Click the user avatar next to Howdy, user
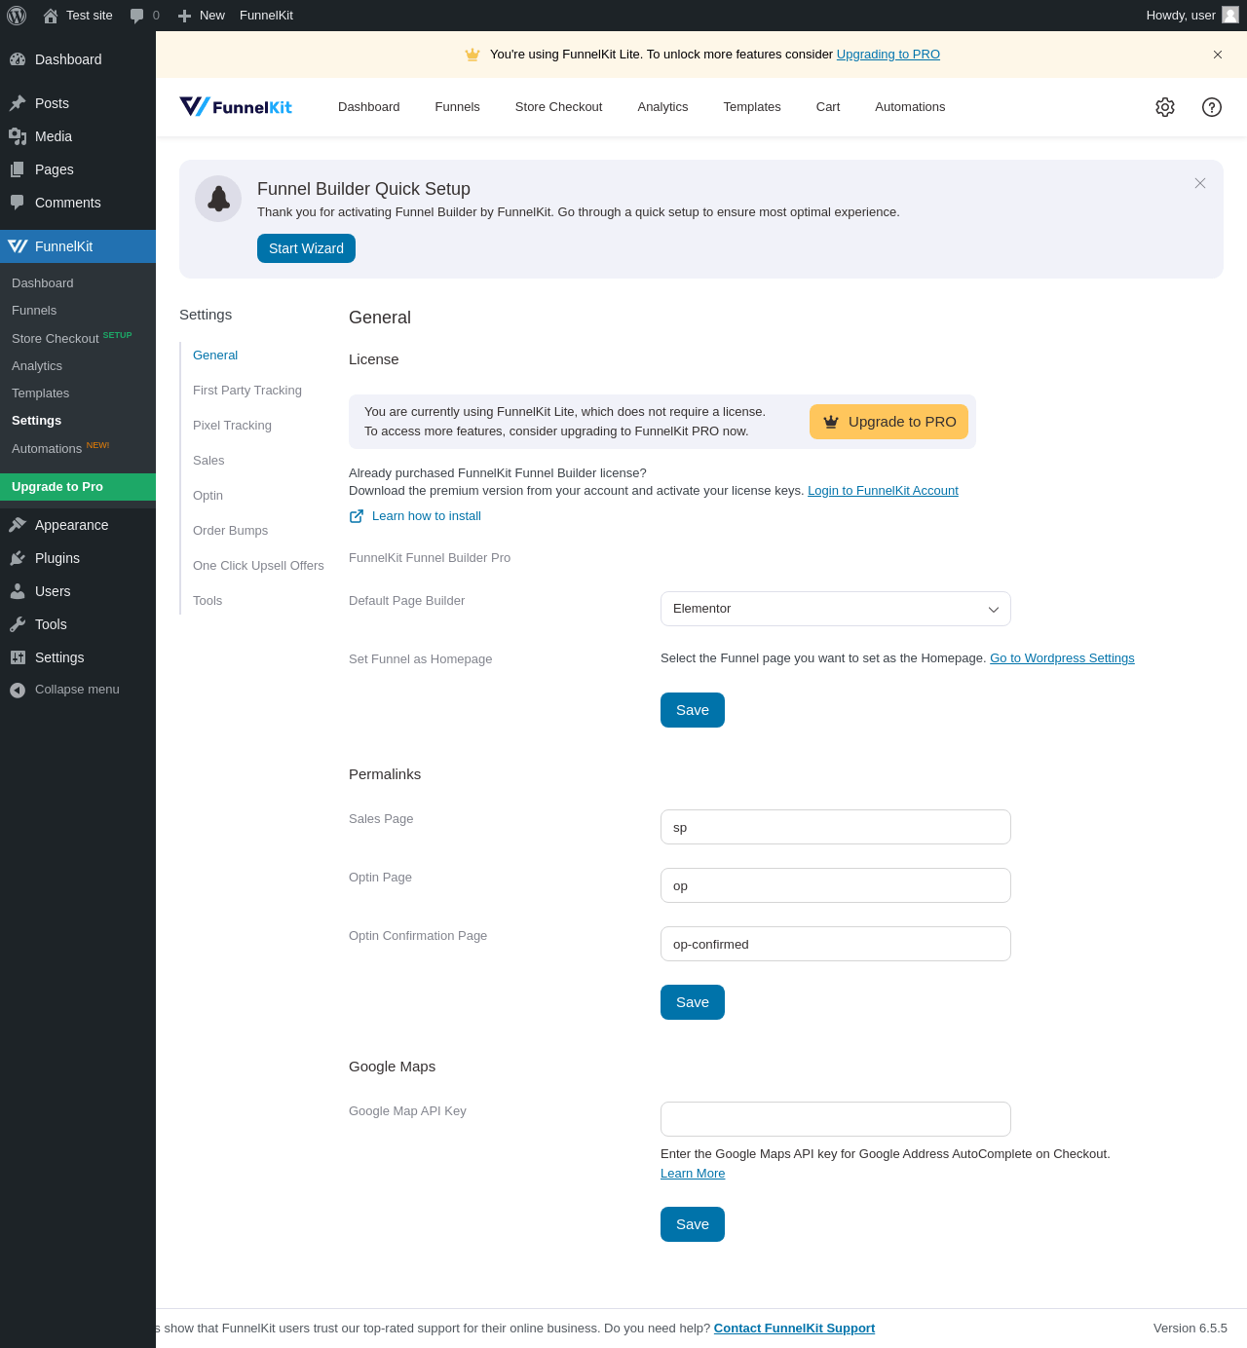This screenshot has width=1247, height=1348. (x=1230, y=15)
